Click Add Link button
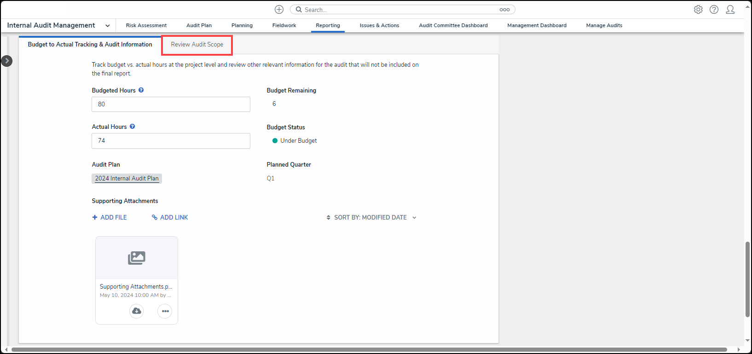752x354 pixels. [170, 217]
